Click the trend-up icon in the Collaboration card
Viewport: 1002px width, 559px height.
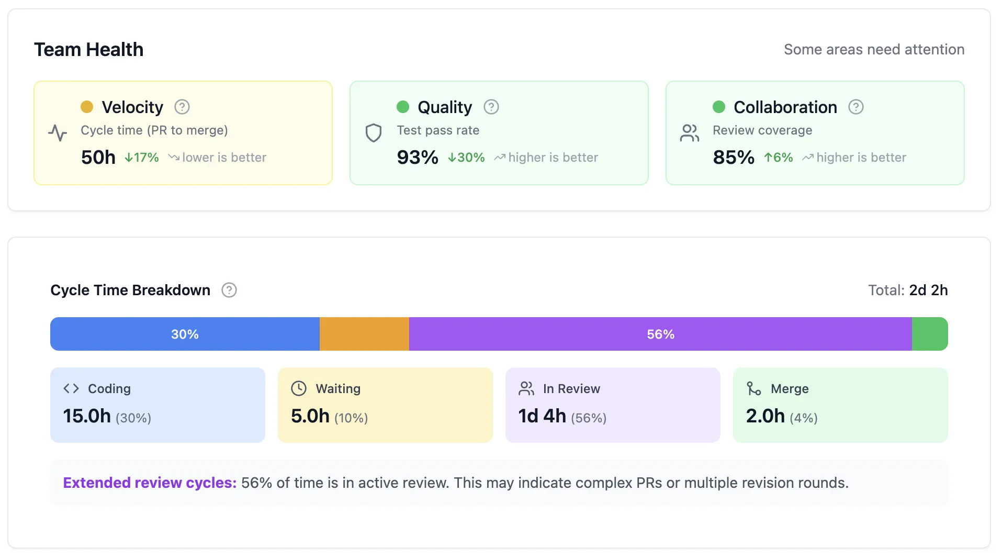pyautogui.click(x=808, y=157)
